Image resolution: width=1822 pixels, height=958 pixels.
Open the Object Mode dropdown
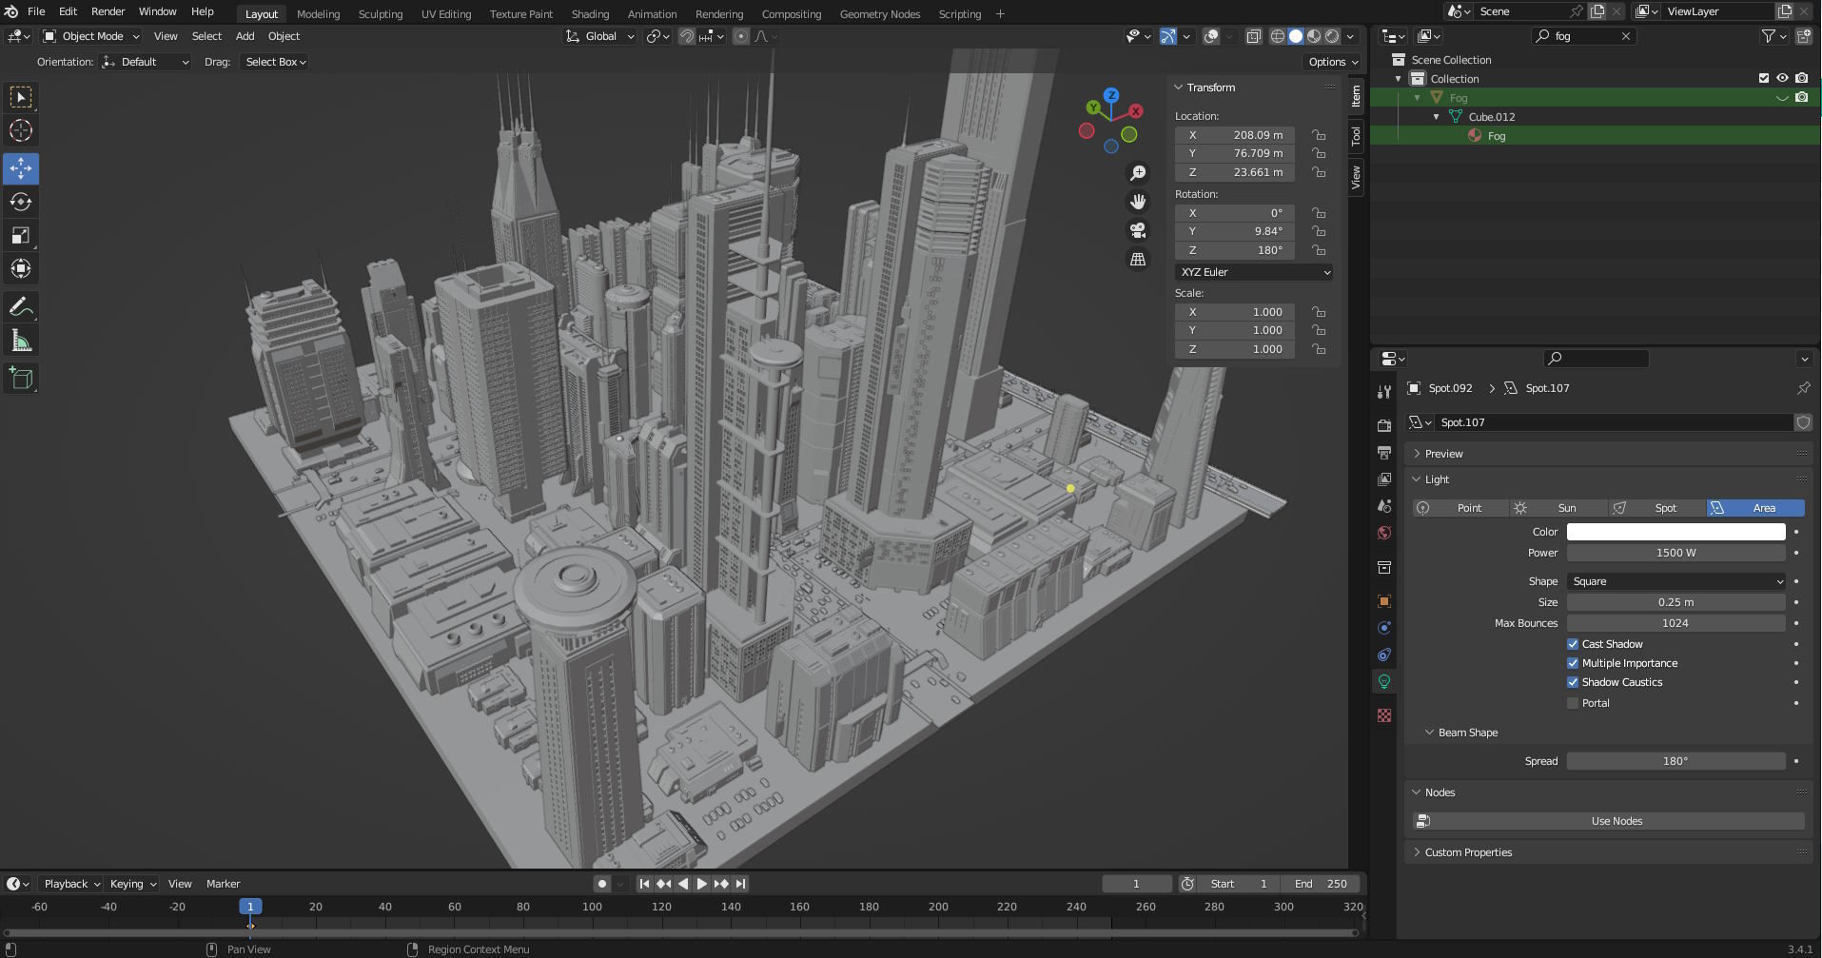91,36
